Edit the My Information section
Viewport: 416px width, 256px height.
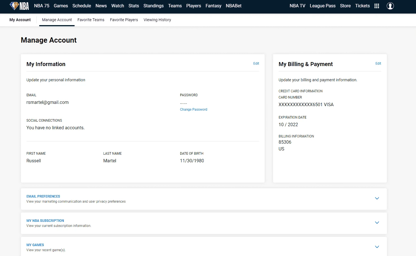tap(256, 64)
